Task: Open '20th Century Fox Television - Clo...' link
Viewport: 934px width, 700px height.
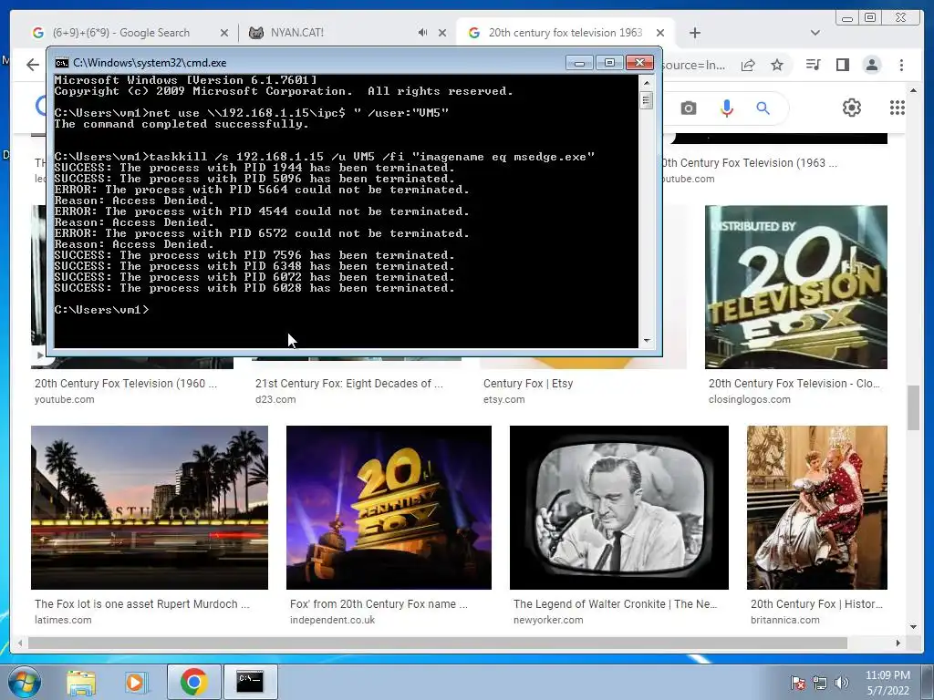Action: [794, 384]
